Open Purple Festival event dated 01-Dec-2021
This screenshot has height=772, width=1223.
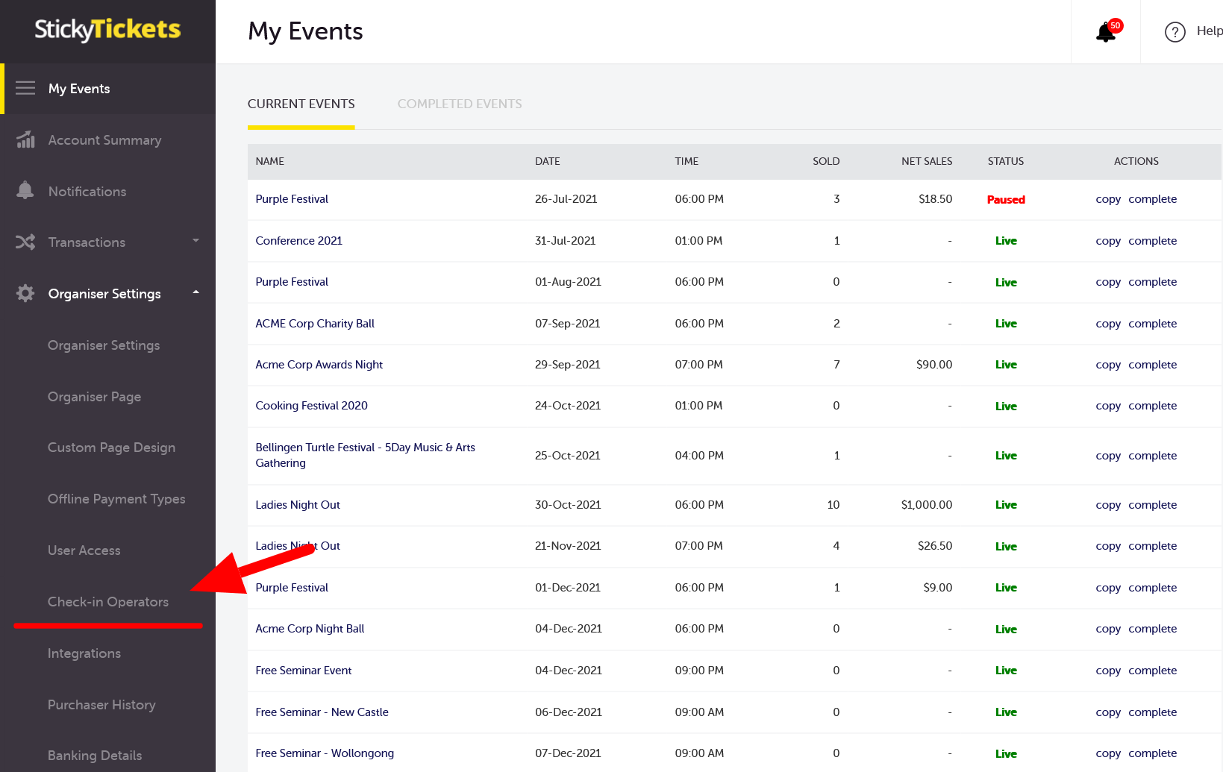click(x=292, y=588)
